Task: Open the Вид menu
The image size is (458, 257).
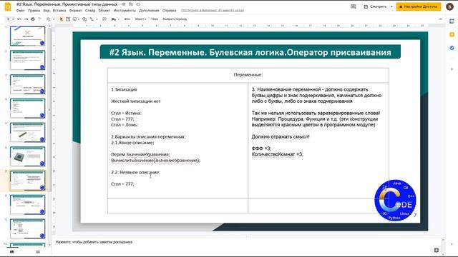Action: click(47, 11)
